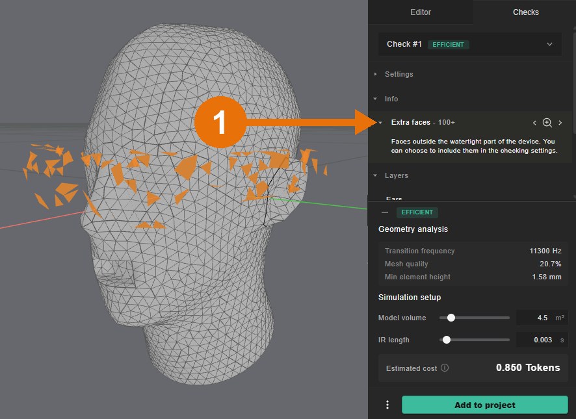Image resolution: width=576 pixels, height=419 pixels.
Task: Select the Transition frequency value 11300 Hz
Action: coord(545,251)
